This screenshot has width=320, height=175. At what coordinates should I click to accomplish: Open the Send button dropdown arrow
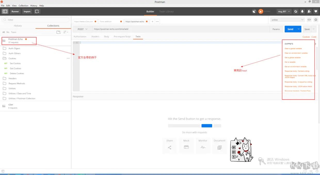(x=299, y=29)
